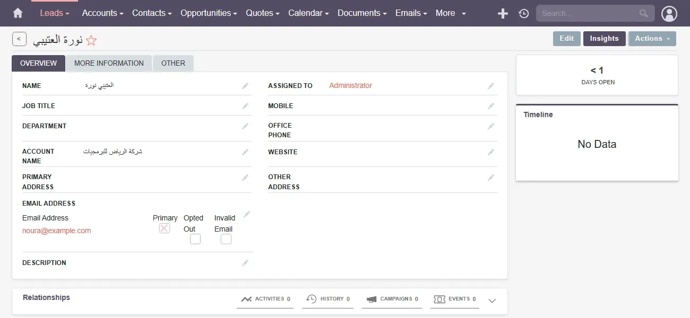Open the Emails dropdown menu
Screen dimensions: 690x318
coord(411,13)
